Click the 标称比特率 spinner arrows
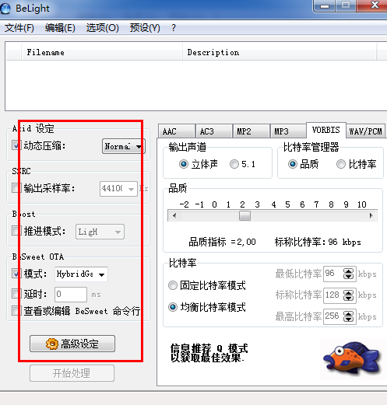Image resolution: width=387 pixels, height=405 pixels. [x=348, y=295]
